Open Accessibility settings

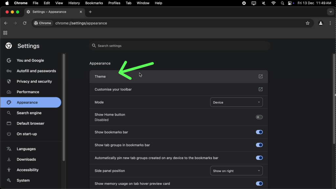point(31,170)
